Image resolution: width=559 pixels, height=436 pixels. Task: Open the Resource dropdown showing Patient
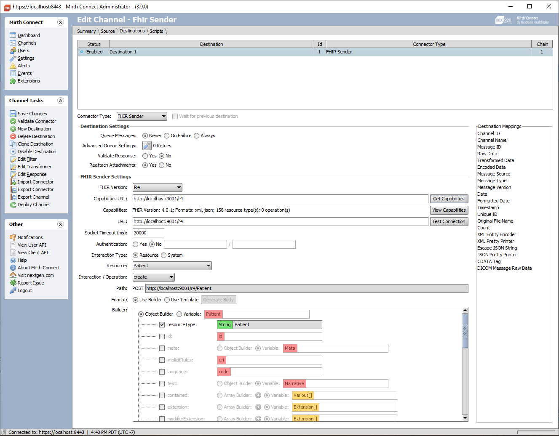coord(172,266)
